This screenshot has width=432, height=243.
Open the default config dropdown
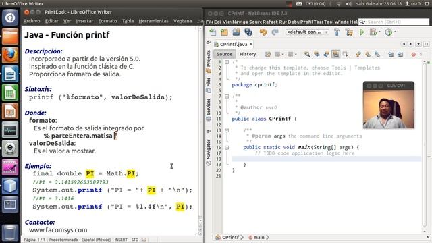tap(307, 32)
